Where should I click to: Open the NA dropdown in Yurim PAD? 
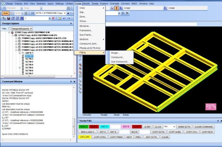click(174, 127)
